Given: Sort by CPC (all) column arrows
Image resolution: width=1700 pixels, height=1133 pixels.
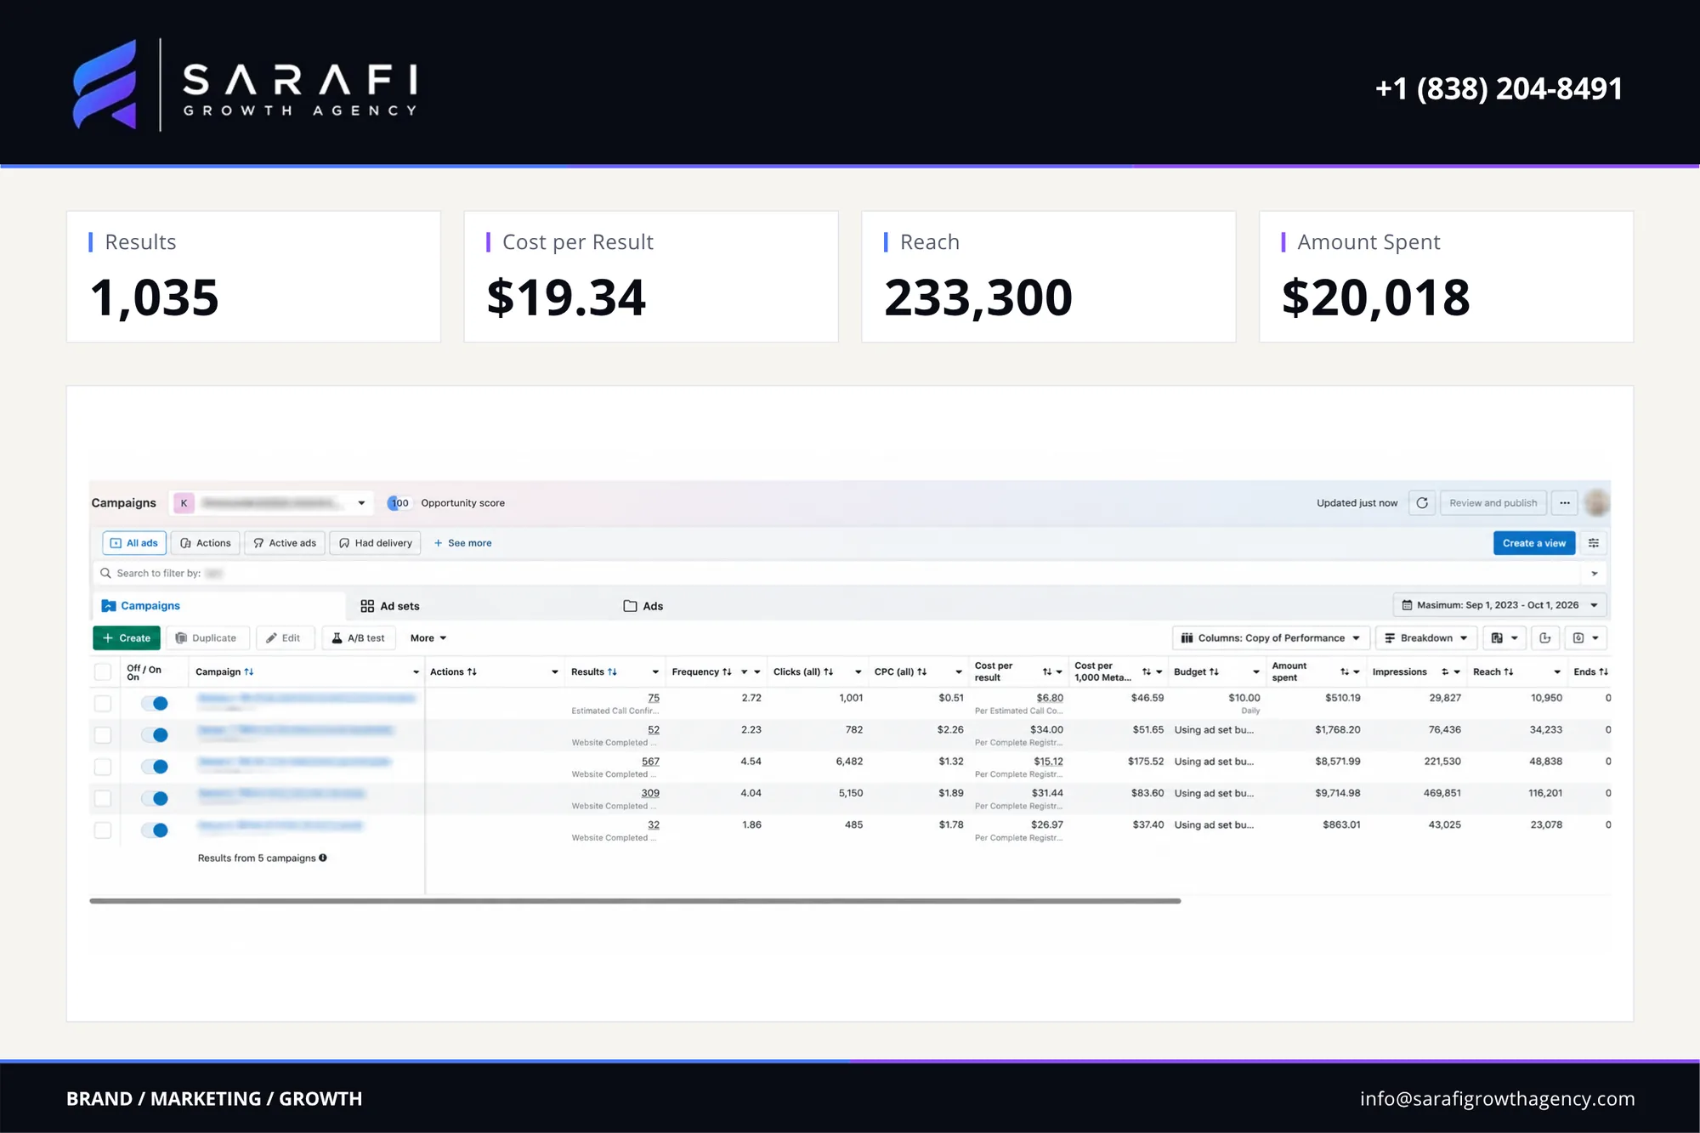Looking at the screenshot, I should 922,671.
